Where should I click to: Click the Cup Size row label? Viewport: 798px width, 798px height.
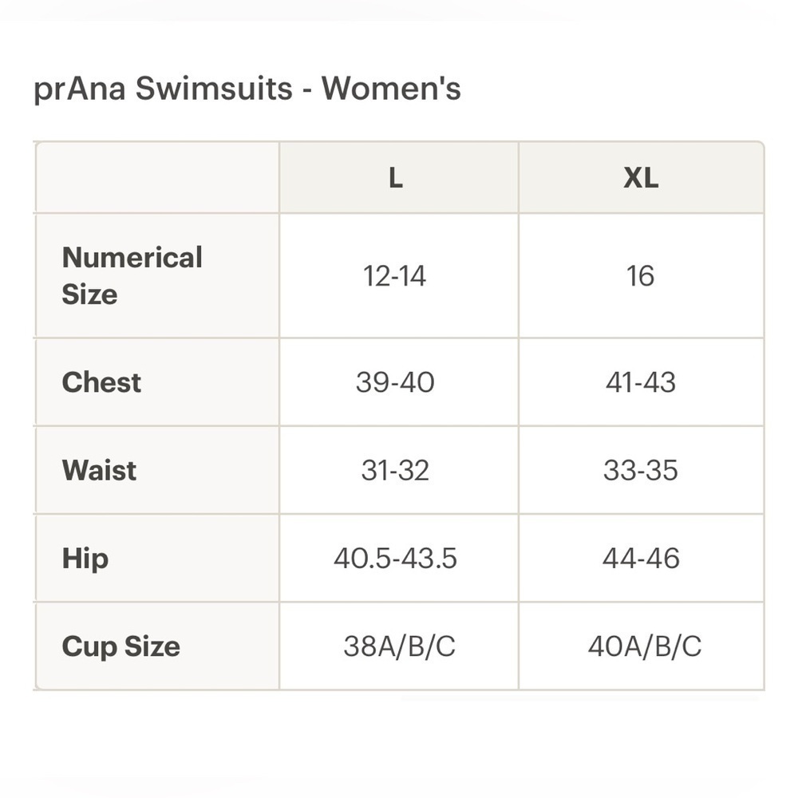click(121, 647)
